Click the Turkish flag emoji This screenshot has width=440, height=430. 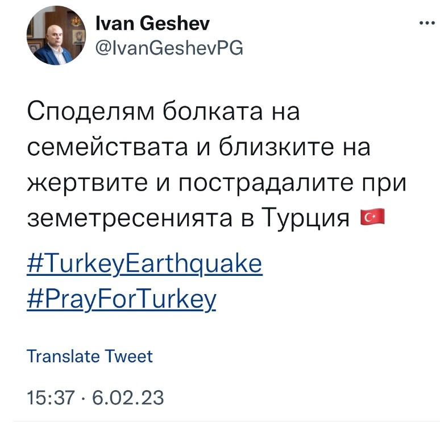pyautogui.click(x=373, y=217)
